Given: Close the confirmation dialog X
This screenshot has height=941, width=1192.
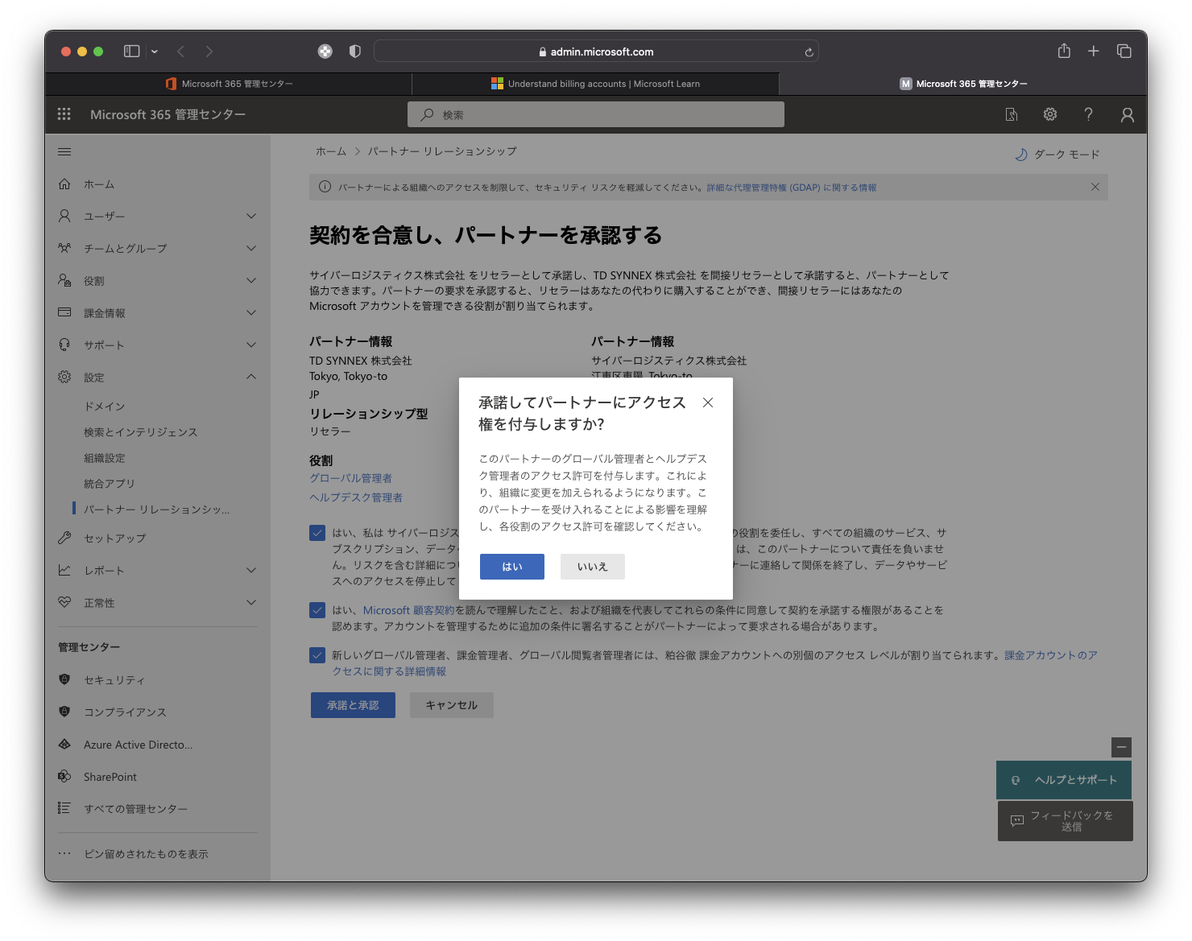Looking at the screenshot, I should click(708, 402).
